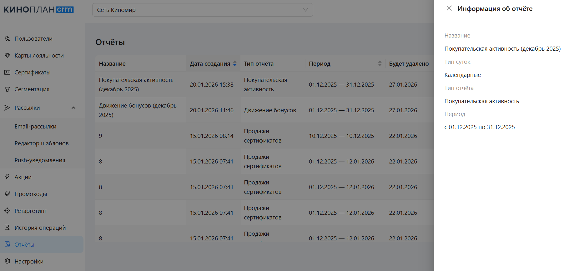Click the Киноплан CRM logo

coord(39,10)
